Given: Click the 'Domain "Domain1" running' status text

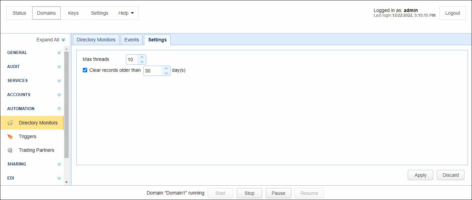Looking at the screenshot, I should [175, 193].
